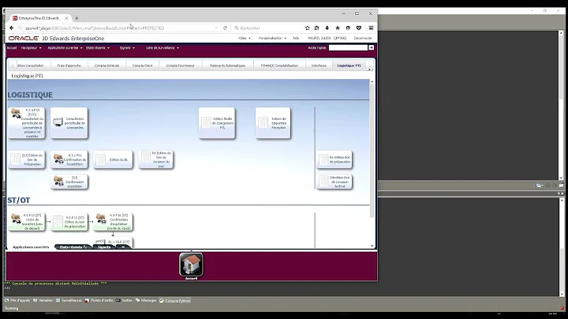Select the Edition Consultation tab
The width and height of the screenshot is (568, 319).
coord(31,66)
